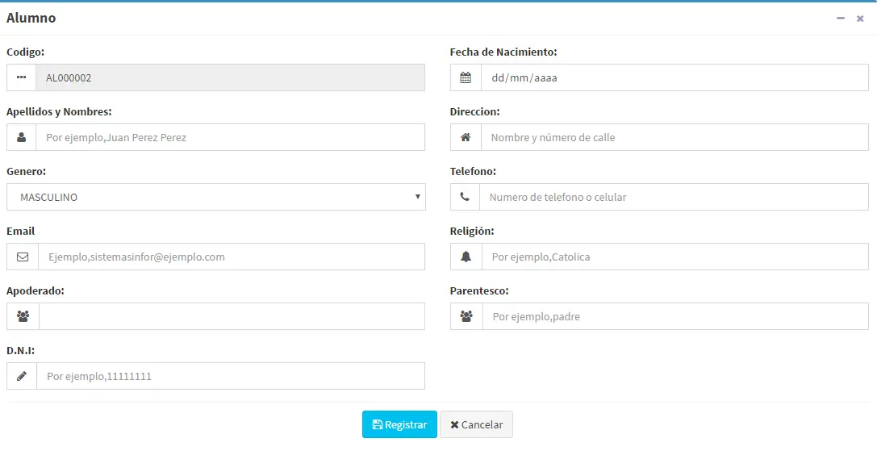Focus the D.N.I input field
This screenshot has width=877, height=451.
(x=231, y=376)
